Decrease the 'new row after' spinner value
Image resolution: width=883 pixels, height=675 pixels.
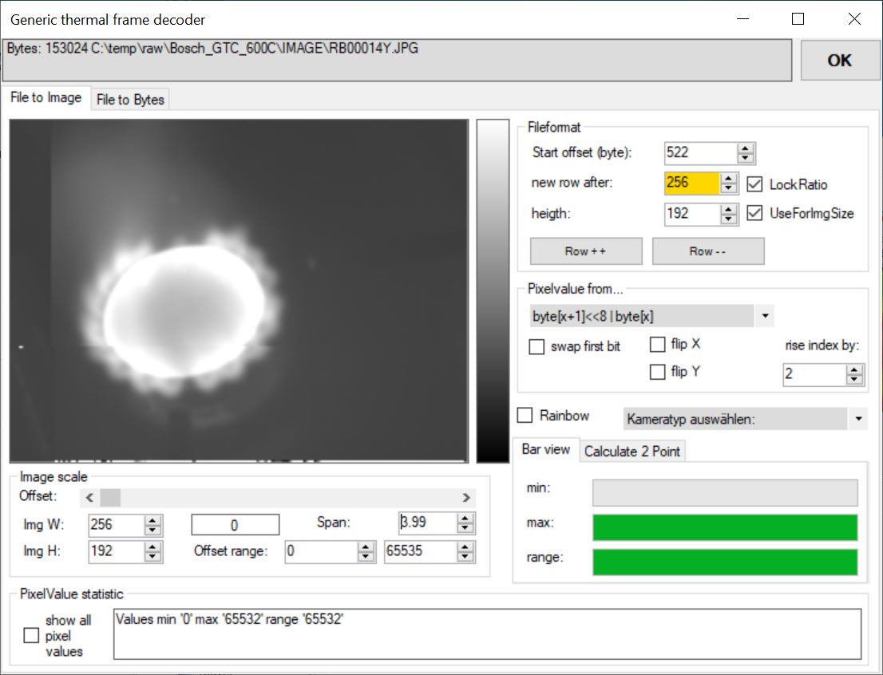(x=728, y=188)
